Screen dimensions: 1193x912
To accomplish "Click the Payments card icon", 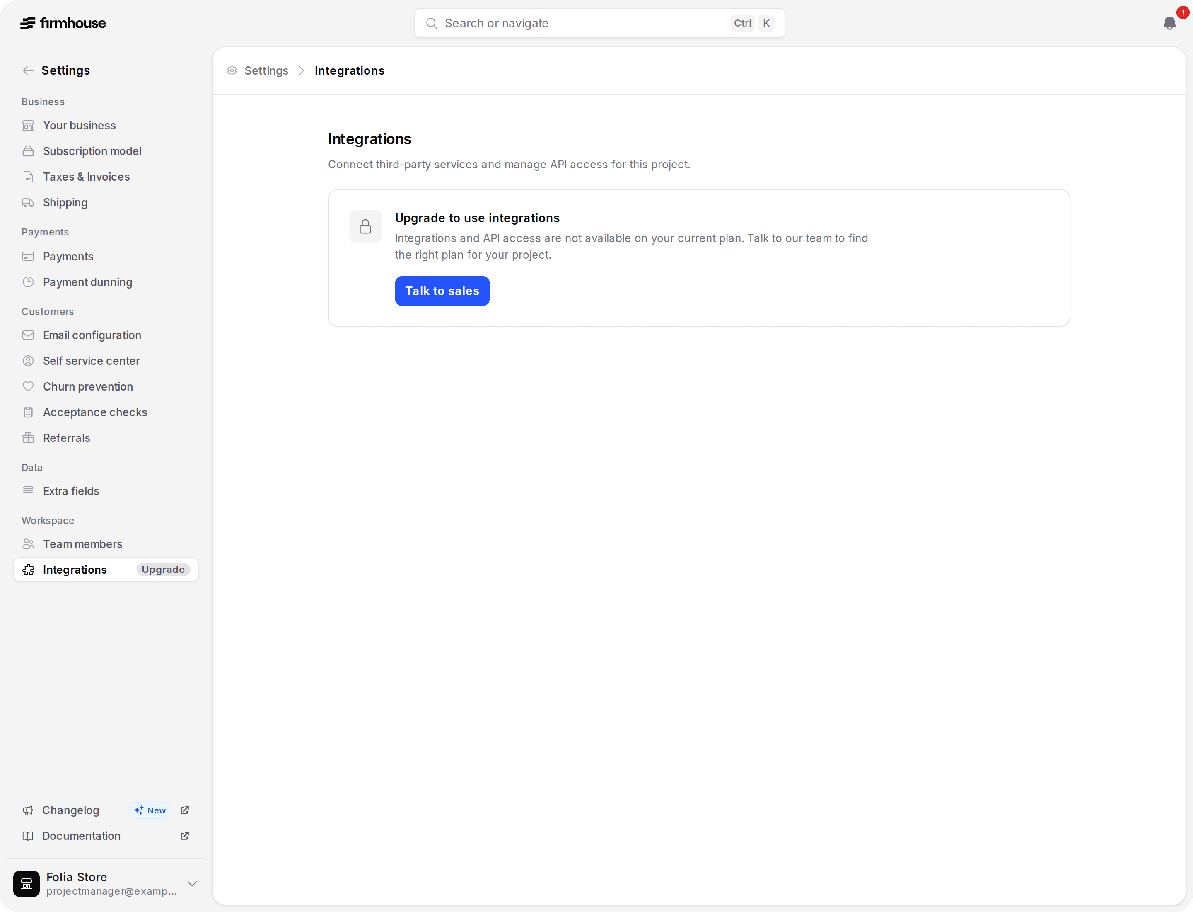I will [x=28, y=256].
